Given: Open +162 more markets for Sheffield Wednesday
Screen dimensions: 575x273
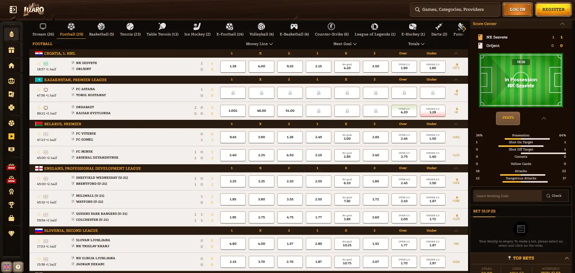Looking at the screenshot, I should pos(456,181).
